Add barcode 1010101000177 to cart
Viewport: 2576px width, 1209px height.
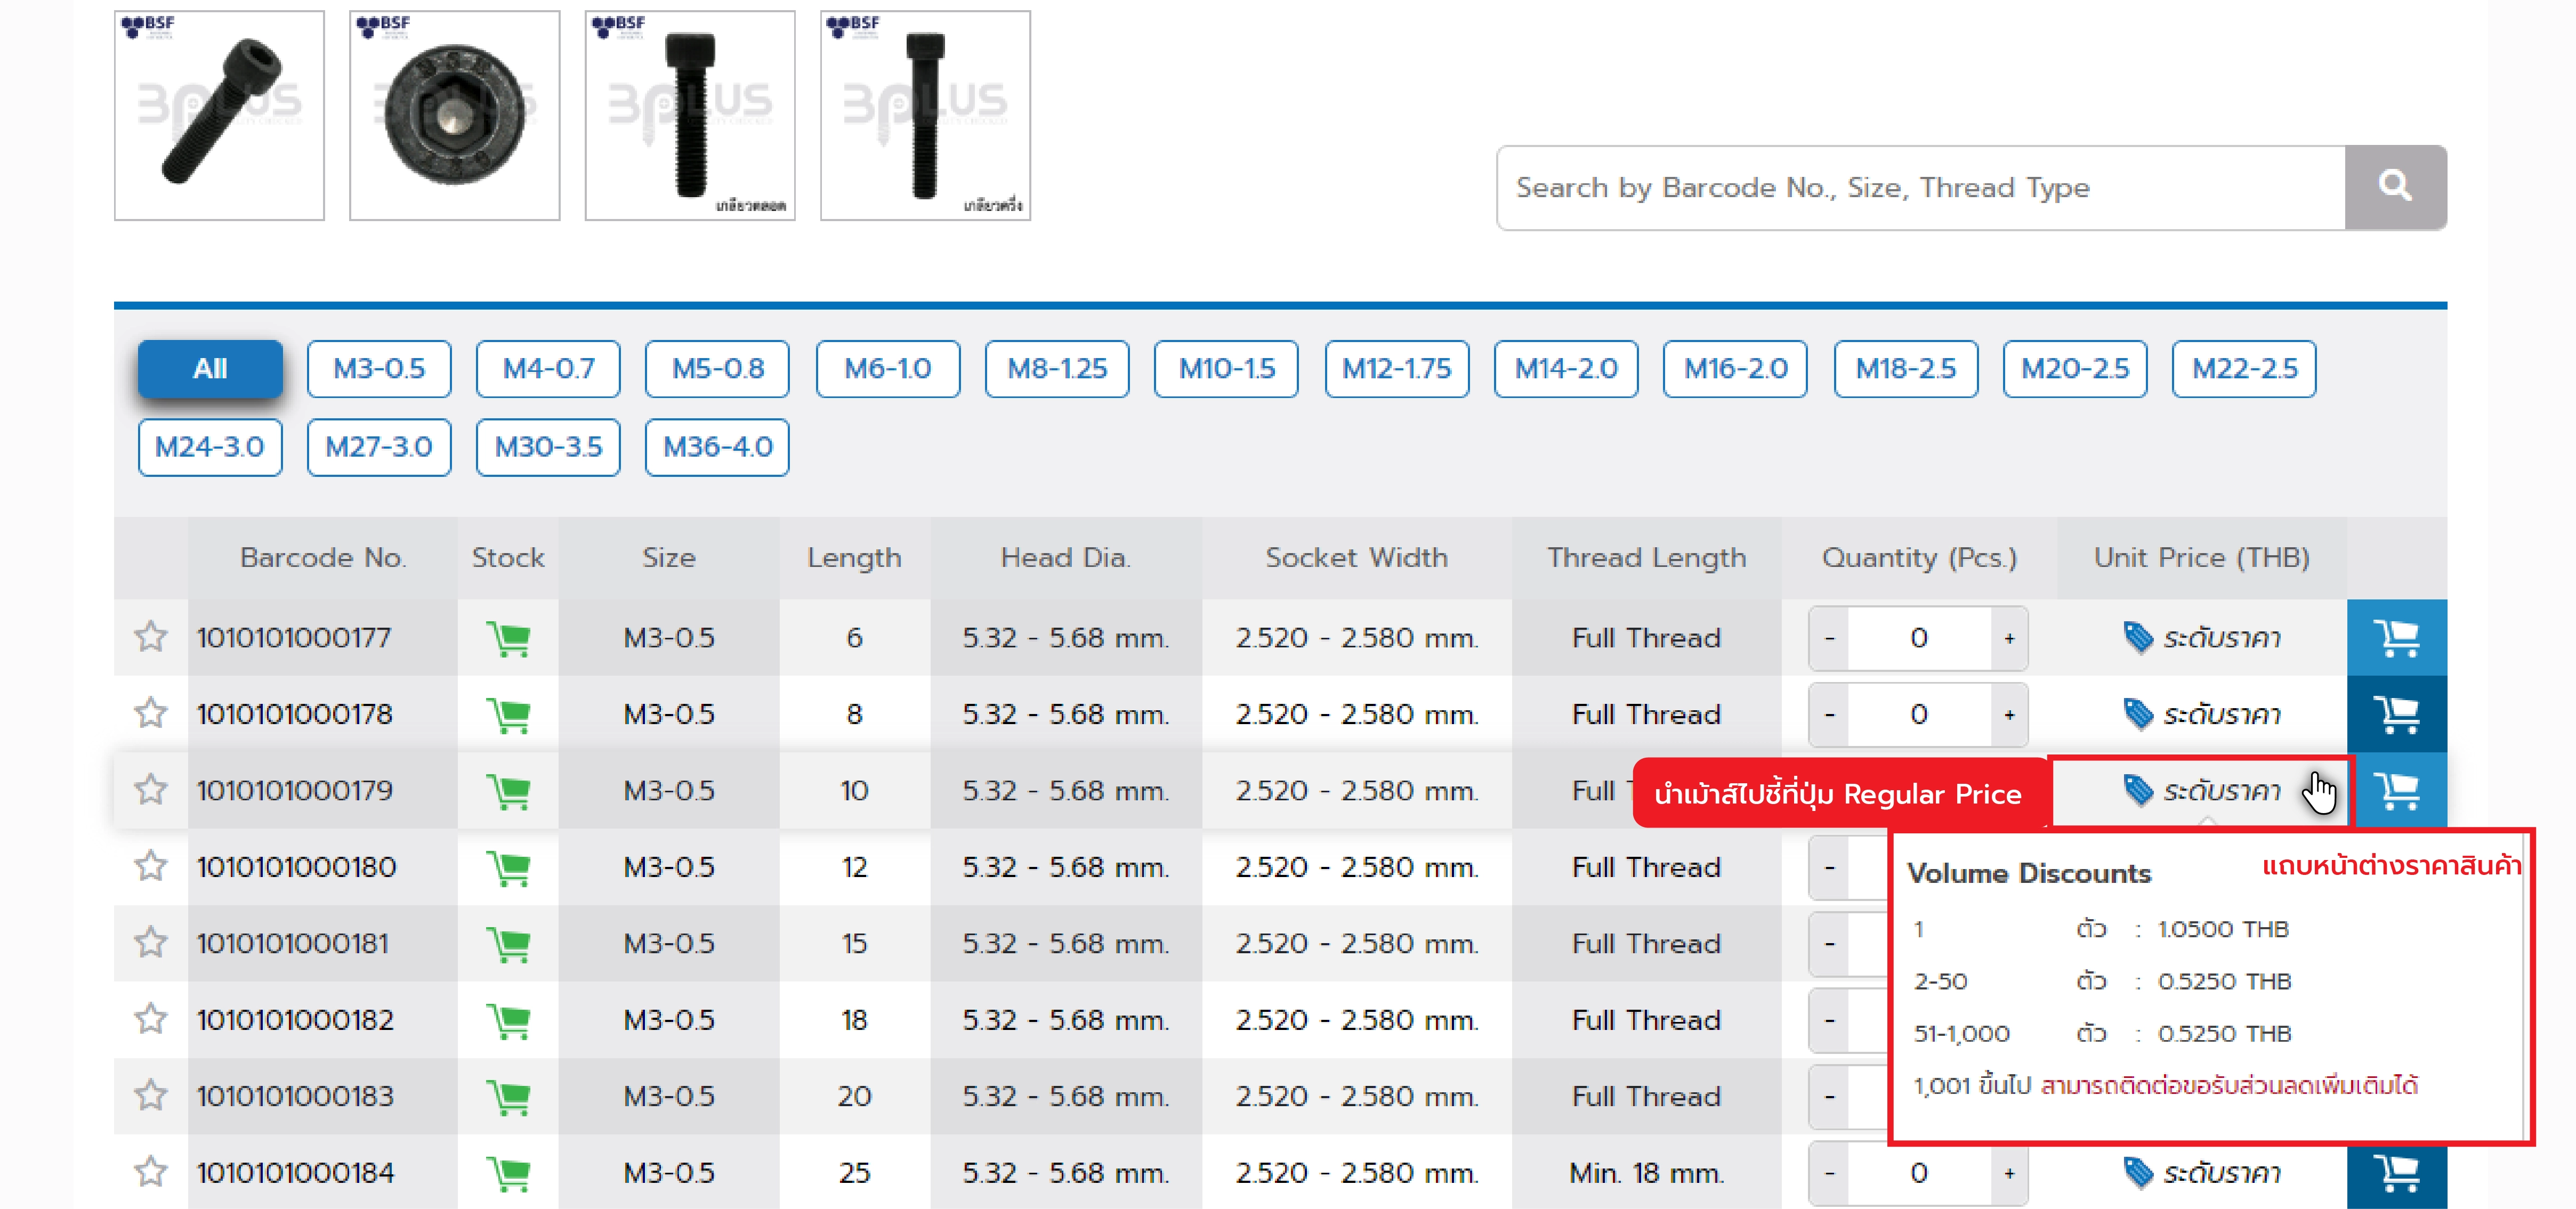[x=2396, y=637]
